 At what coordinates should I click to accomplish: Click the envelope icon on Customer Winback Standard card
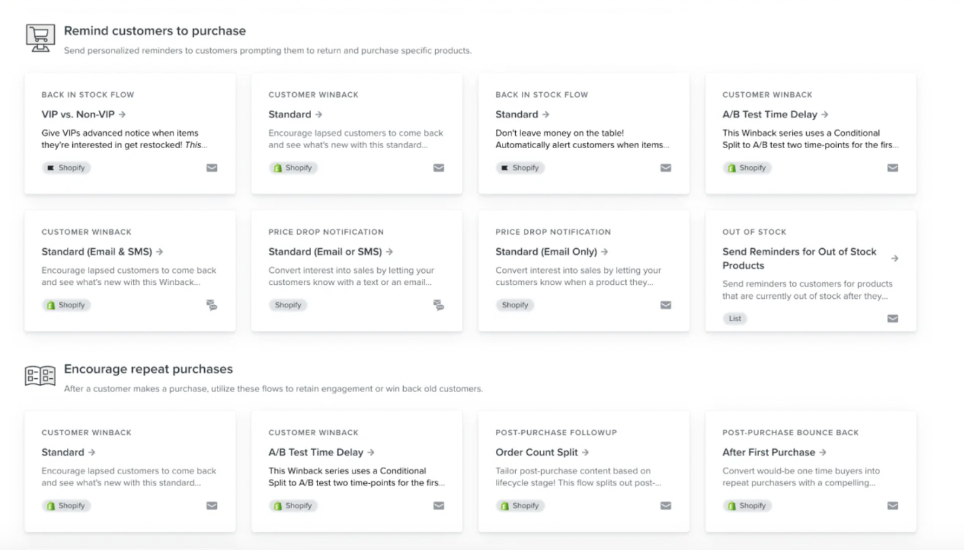437,167
